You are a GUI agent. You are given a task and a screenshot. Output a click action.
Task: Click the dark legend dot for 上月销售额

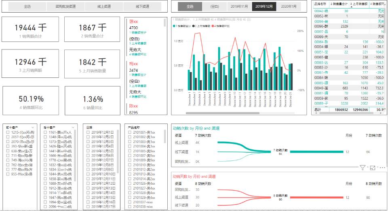[x=194, y=26]
